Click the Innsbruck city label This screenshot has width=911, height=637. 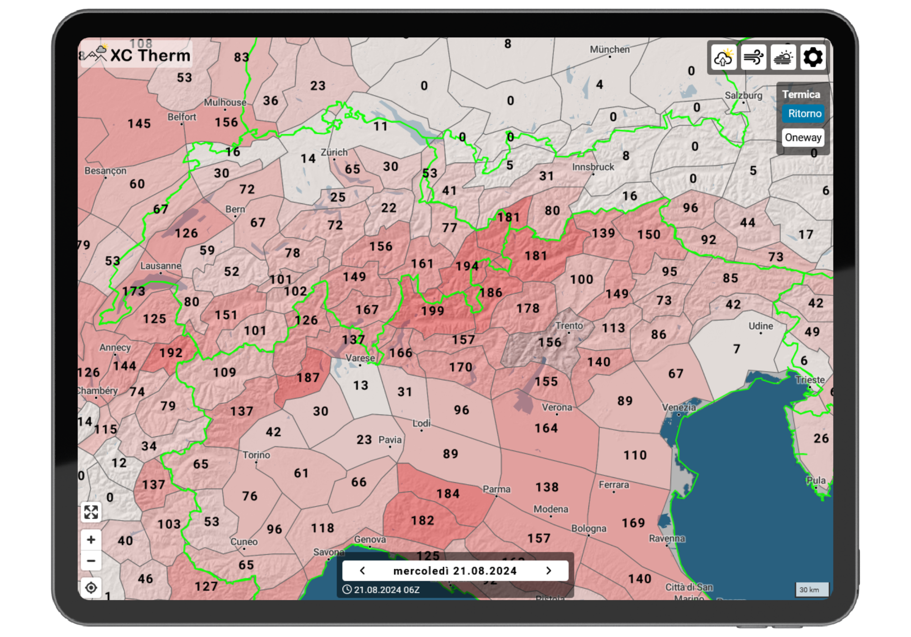click(593, 167)
